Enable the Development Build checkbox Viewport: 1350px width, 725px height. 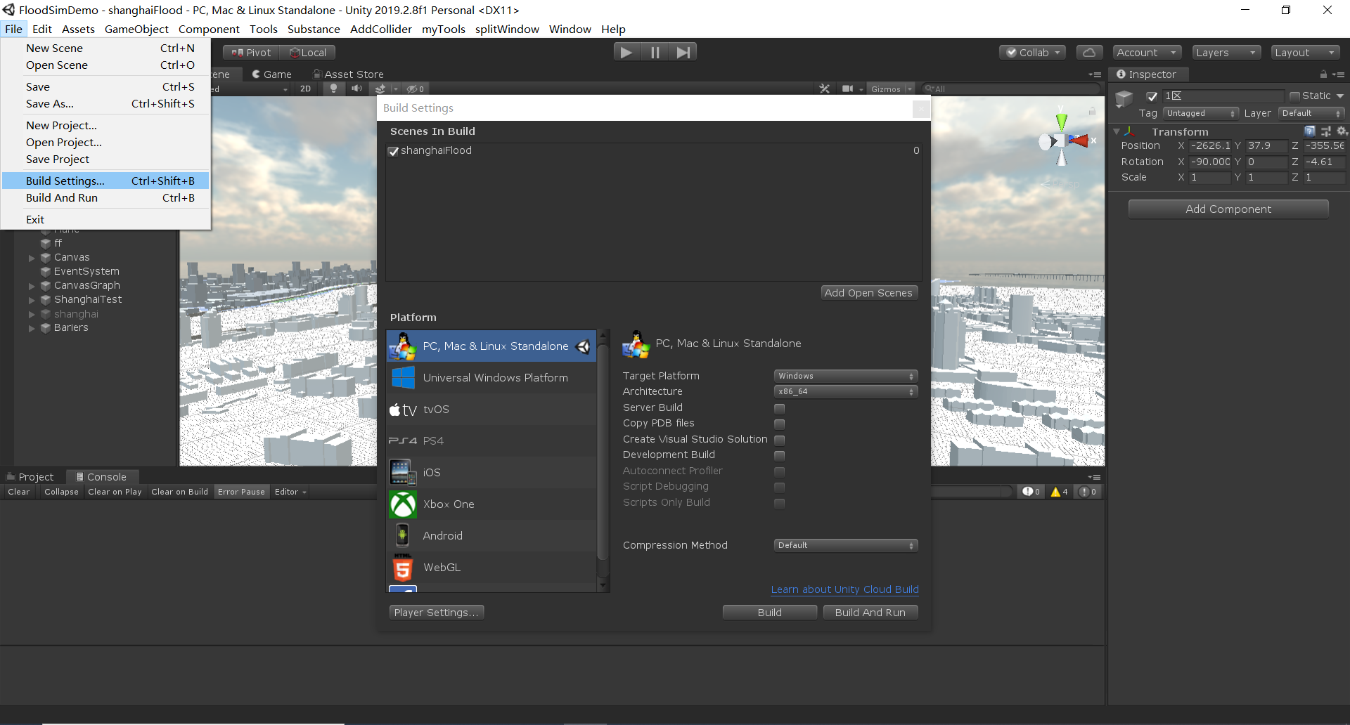tap(779, 455)
